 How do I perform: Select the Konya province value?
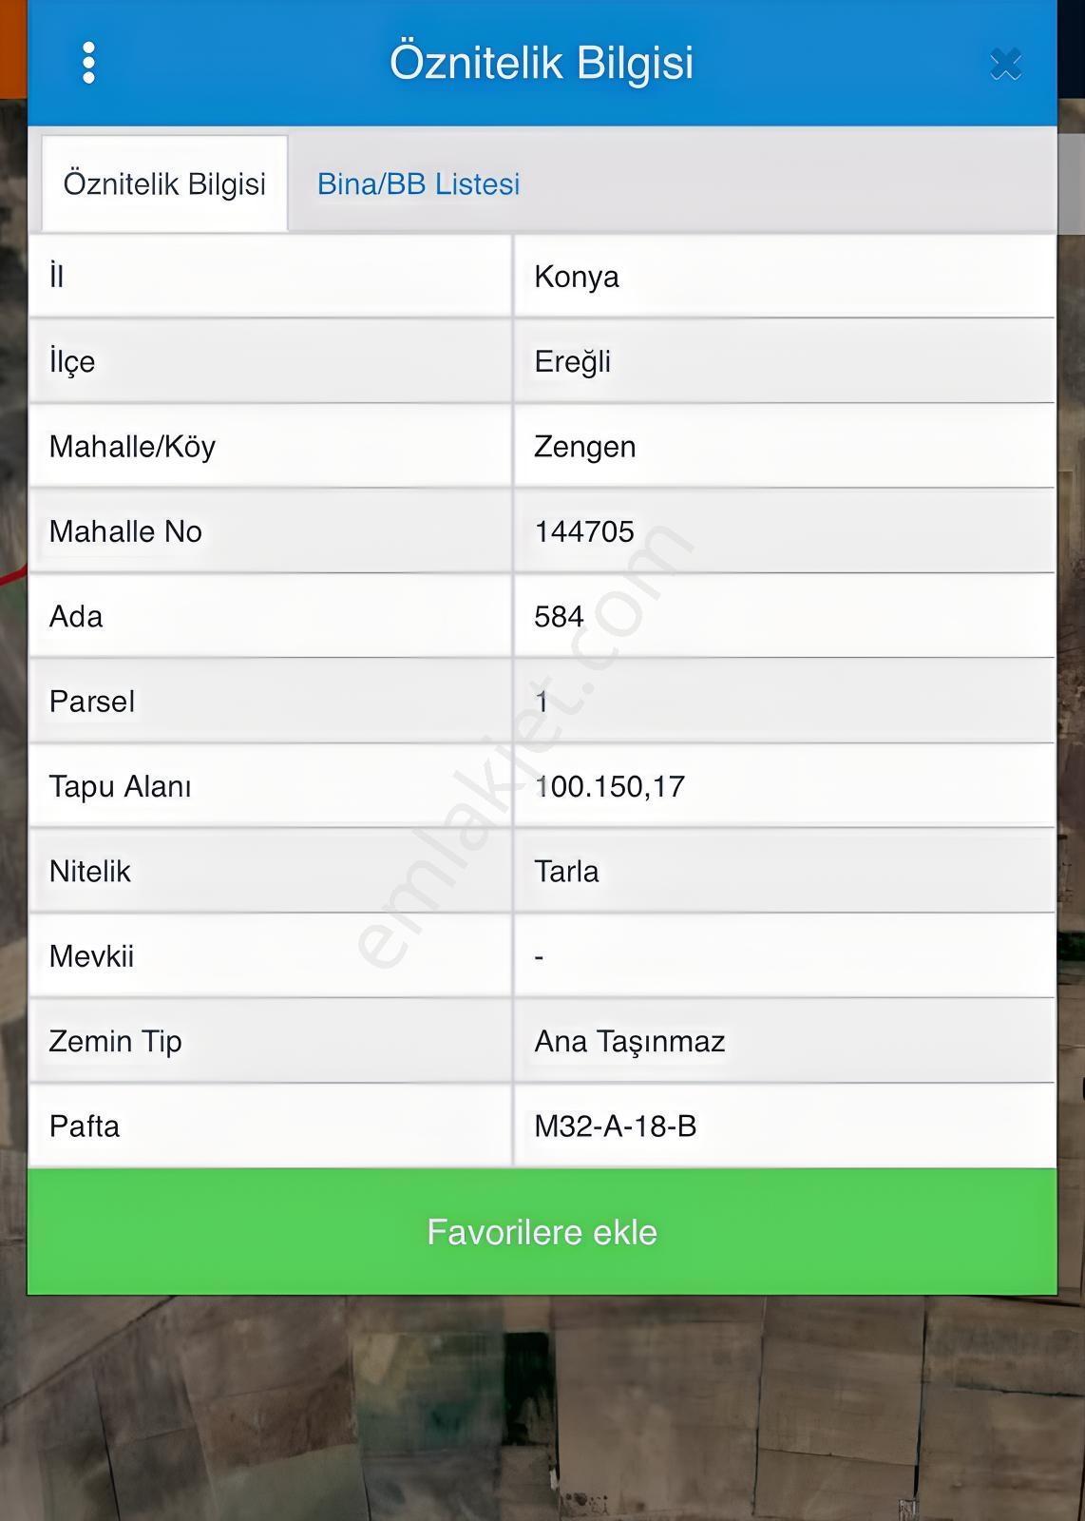tap(577, 277)
